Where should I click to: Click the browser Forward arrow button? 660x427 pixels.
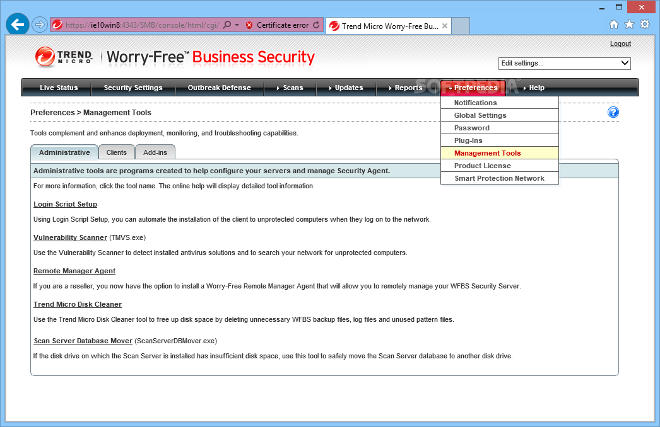point(40,25)
